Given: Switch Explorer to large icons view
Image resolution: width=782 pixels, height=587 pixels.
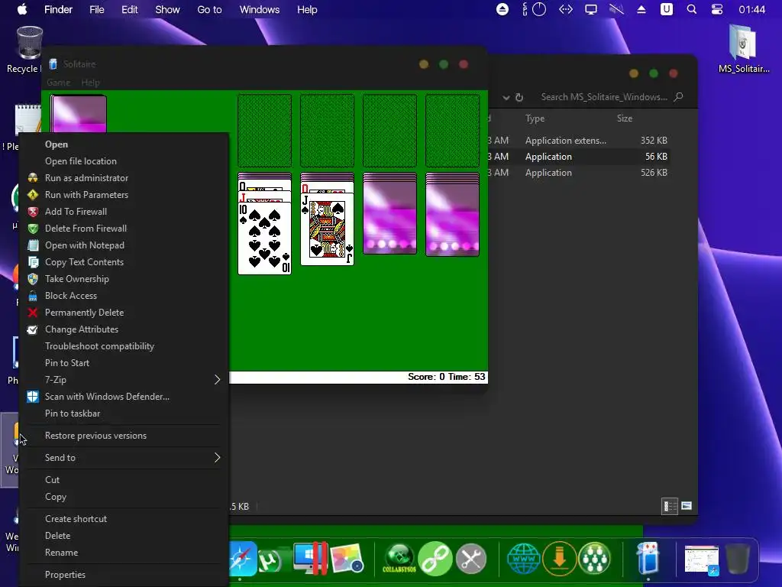Looking at the screenshot, I should (687, 506).
